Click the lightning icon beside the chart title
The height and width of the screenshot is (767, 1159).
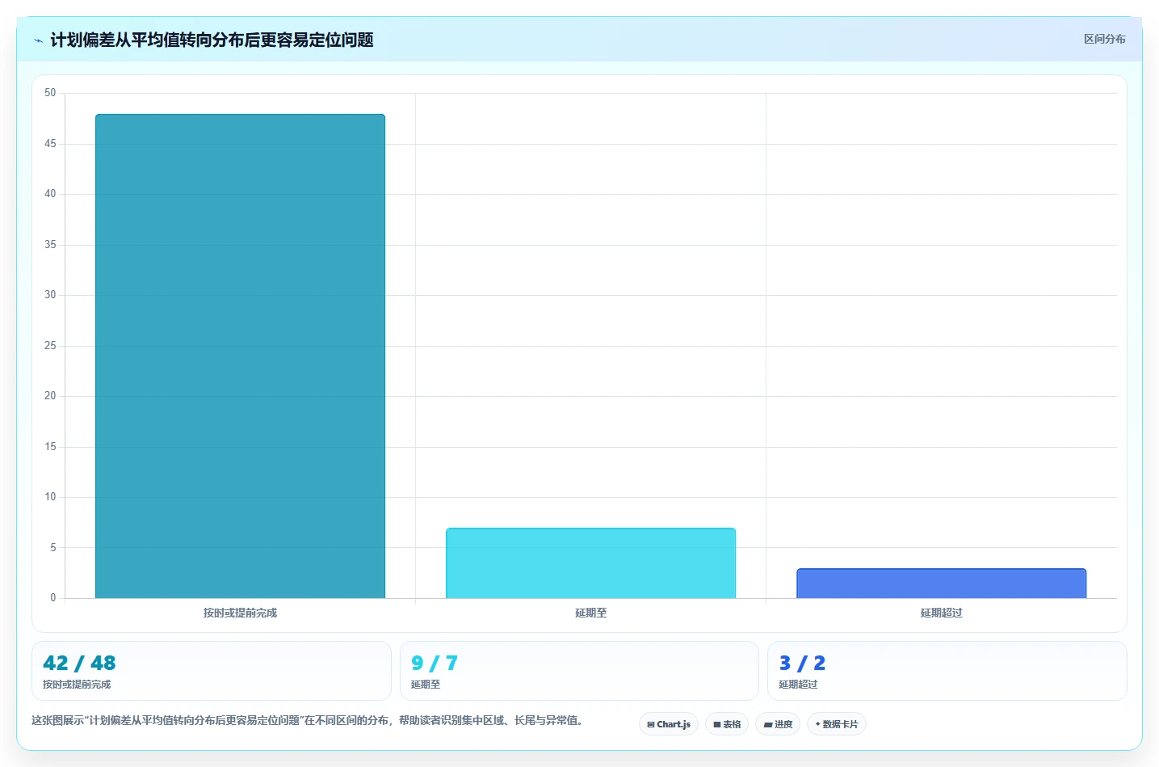click(x=38, y=40)
